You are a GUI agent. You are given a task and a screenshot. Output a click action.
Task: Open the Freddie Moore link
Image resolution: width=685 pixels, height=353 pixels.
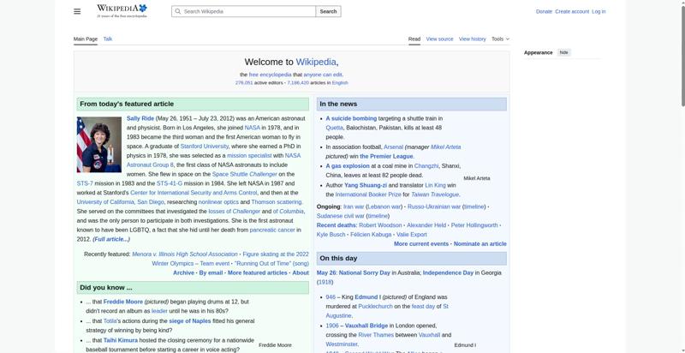coord(123,302)
